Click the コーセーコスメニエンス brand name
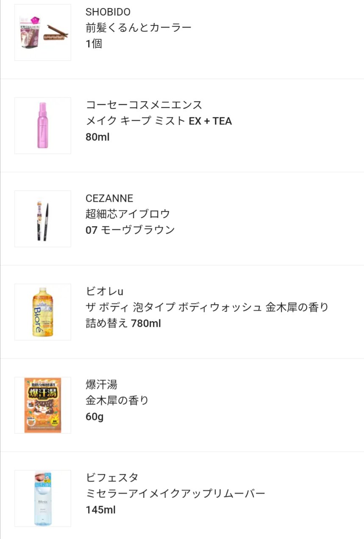364x539 pixels. (144, 105)
